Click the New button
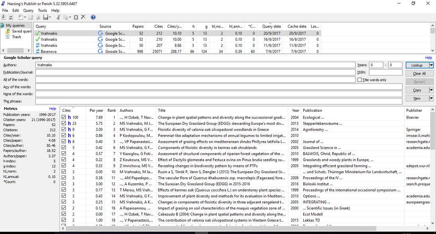Image resolution: width=436 pixels, height=234 pixels. pos(417,99)
